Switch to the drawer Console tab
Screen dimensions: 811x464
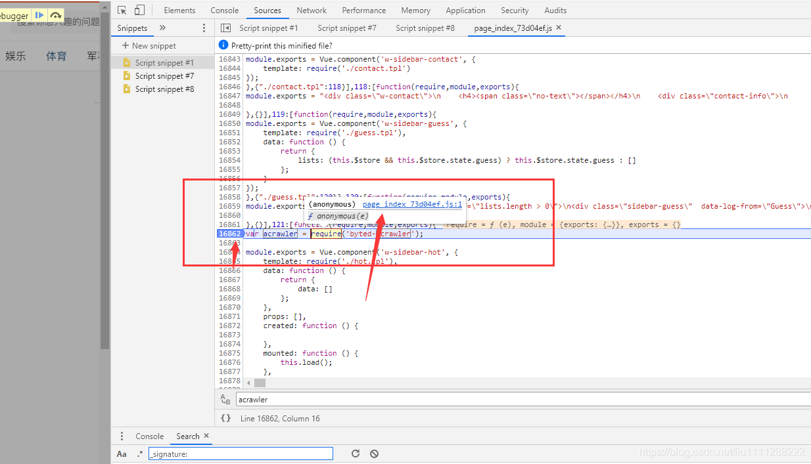(x=150, y=436)
